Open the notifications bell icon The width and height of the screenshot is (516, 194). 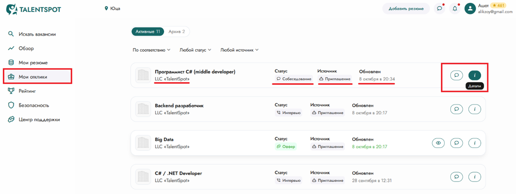454,9
